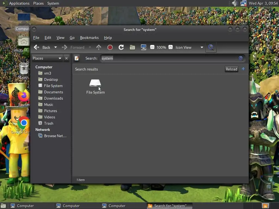
Task: Click the 100% zoom level label
Action: [x=161, y=47]
